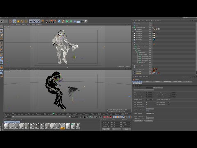Select the Rotate tool icon

point(22,21)
